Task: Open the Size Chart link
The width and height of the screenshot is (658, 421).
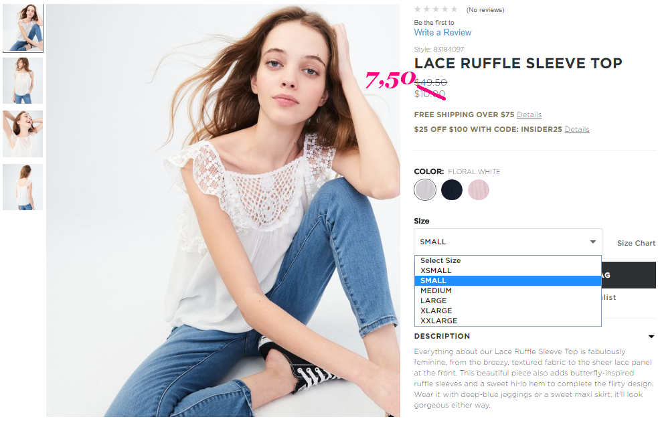Action: pyautogui.click(x=636, y=243)
